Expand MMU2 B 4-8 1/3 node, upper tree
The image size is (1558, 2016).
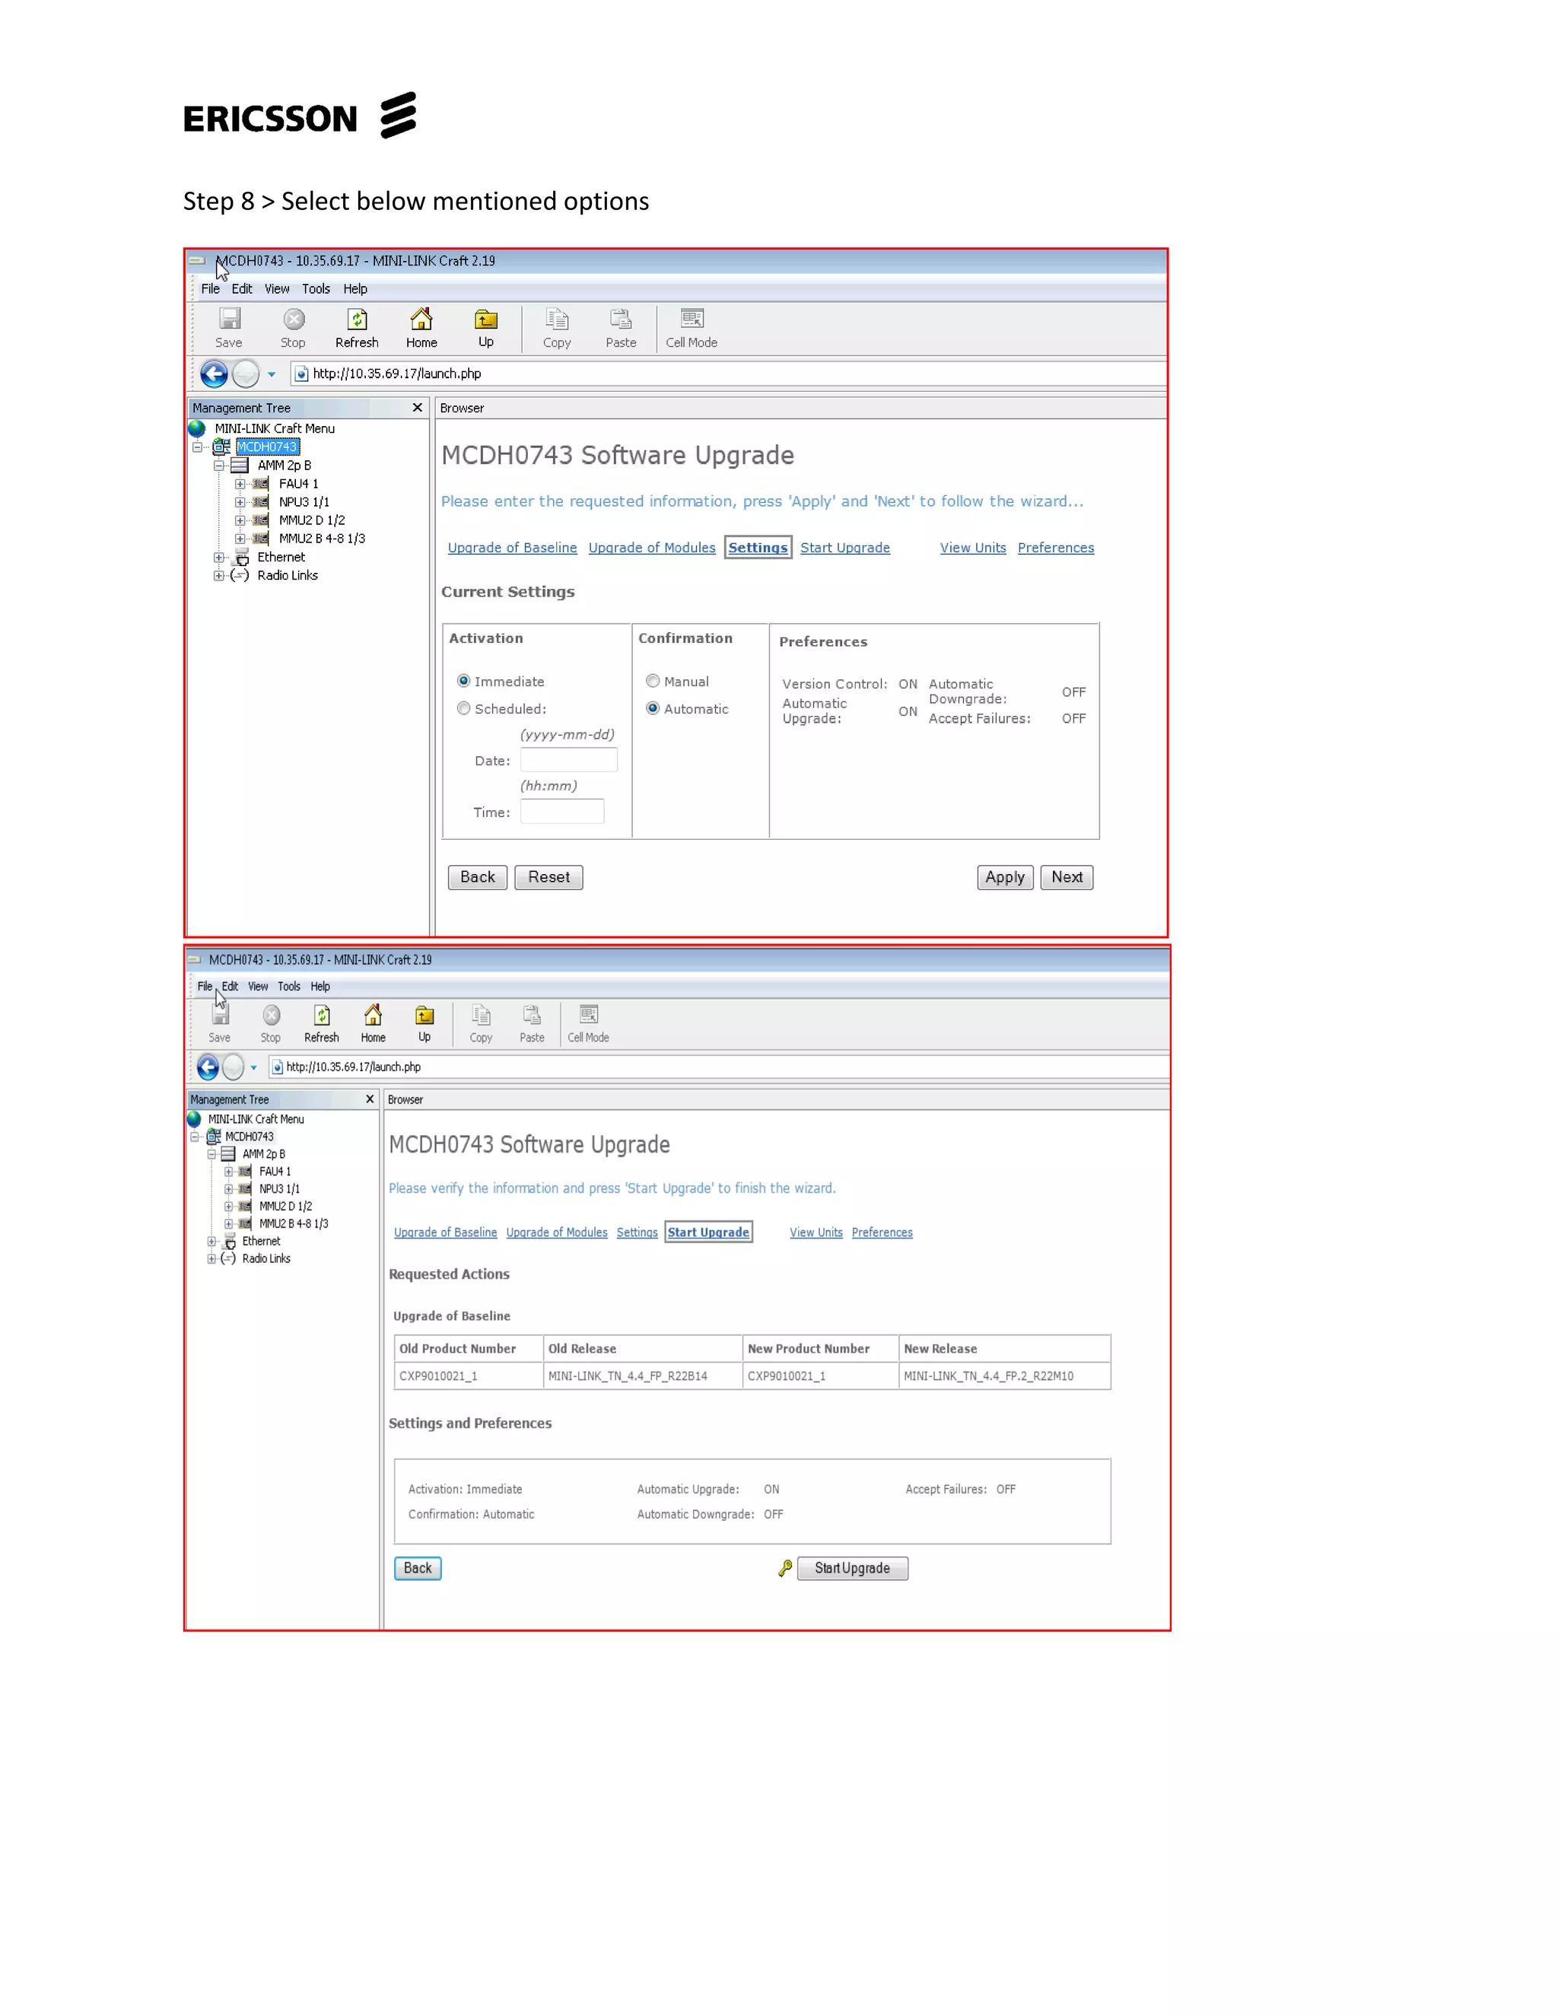tap(240, 539)
